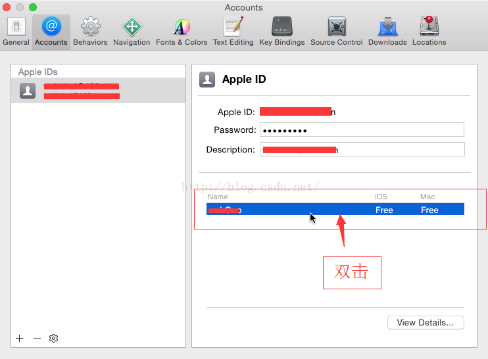Open the account actions gear menu

click(x=53, y=338)
